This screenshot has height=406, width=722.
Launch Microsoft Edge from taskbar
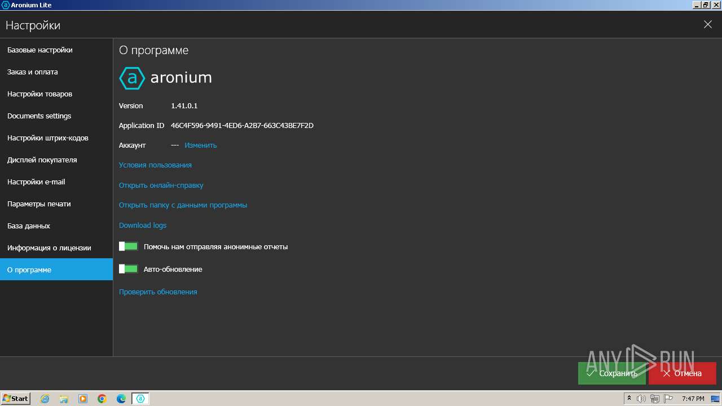pyautogui.click(x=121, y=399)
